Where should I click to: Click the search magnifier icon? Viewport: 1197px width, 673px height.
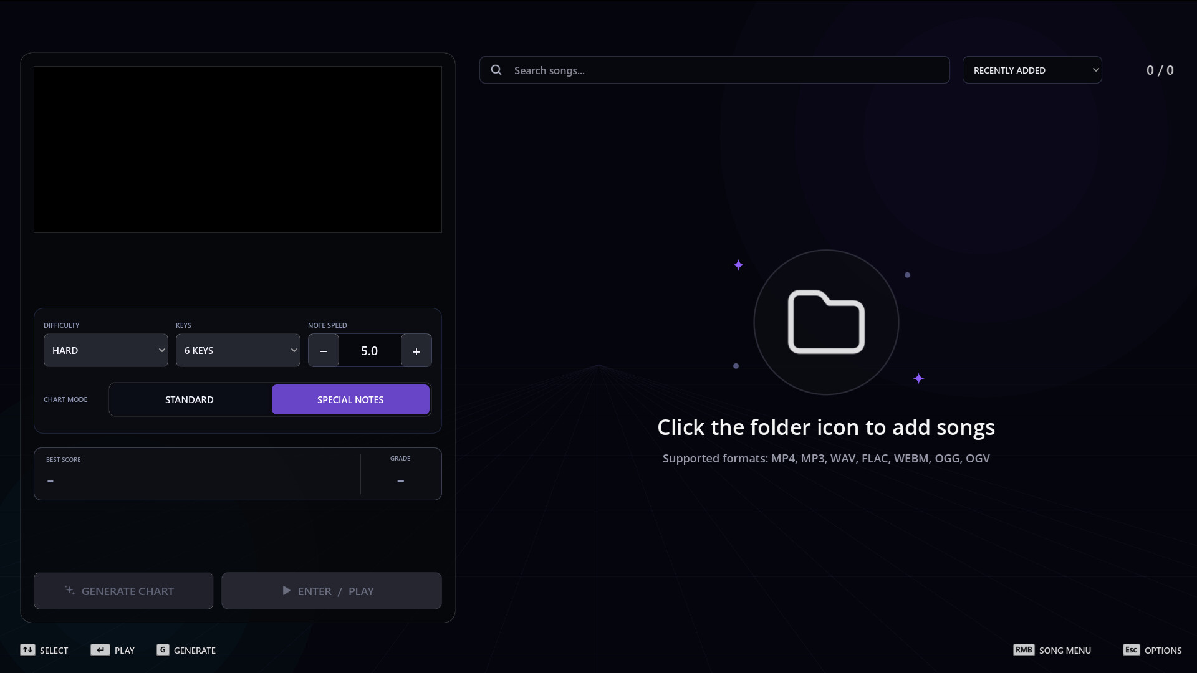point(496,70)
